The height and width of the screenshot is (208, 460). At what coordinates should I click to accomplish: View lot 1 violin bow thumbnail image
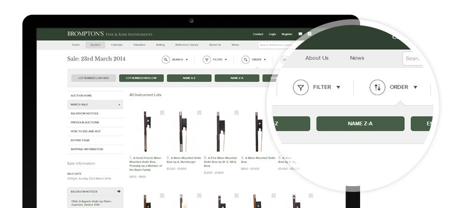(x=147, y=131)
